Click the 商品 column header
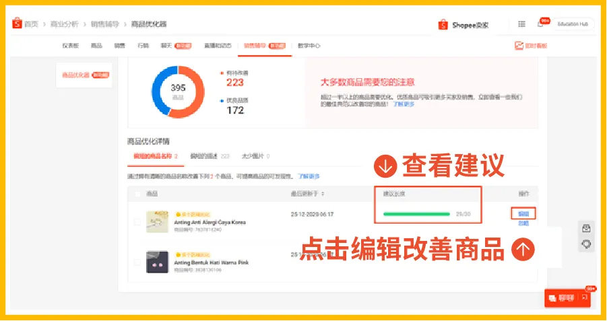Viewport: 607px width, 321px height. point(152,194)
